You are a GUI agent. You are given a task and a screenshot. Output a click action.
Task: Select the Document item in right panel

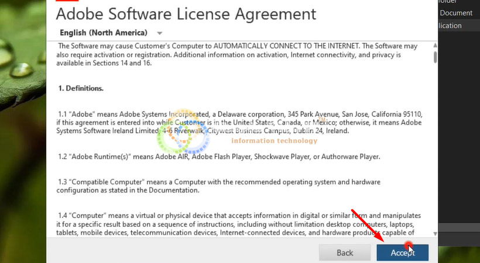456,13
